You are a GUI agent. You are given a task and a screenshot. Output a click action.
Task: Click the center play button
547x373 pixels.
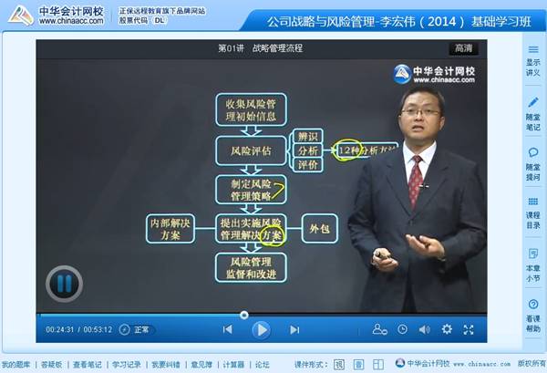click(x=262, y=330)
